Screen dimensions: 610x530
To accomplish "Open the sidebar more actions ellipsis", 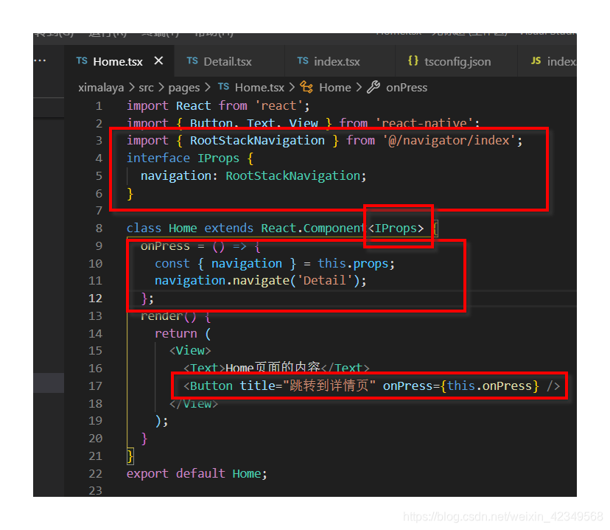I will click(x=40, y=60).
